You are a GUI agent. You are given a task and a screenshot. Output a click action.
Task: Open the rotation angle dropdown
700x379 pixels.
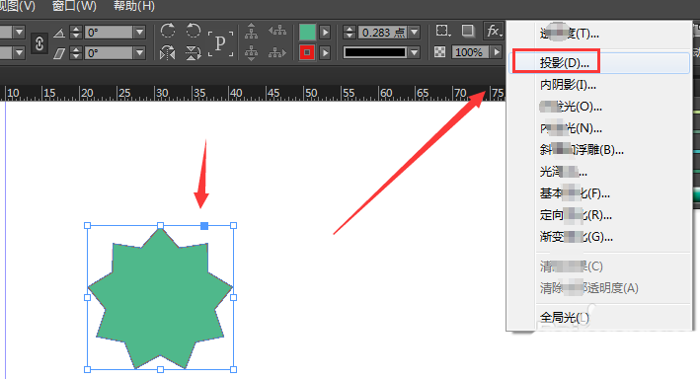pyautogui.click(x=140, y=33)
